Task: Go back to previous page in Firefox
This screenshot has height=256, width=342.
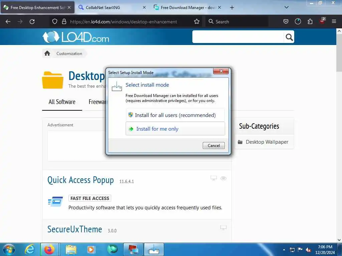Action: (8, 22)
